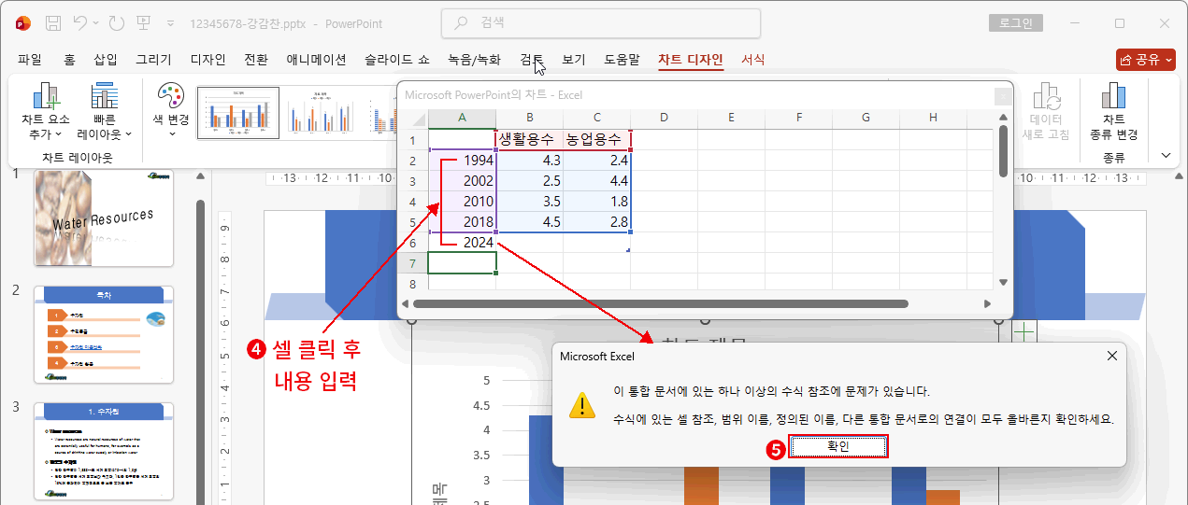Open 빠른 레이아웃 dropdown
Image resolution: width=1188 pixels, height=505 pixels.
click(x=105, y=110)
